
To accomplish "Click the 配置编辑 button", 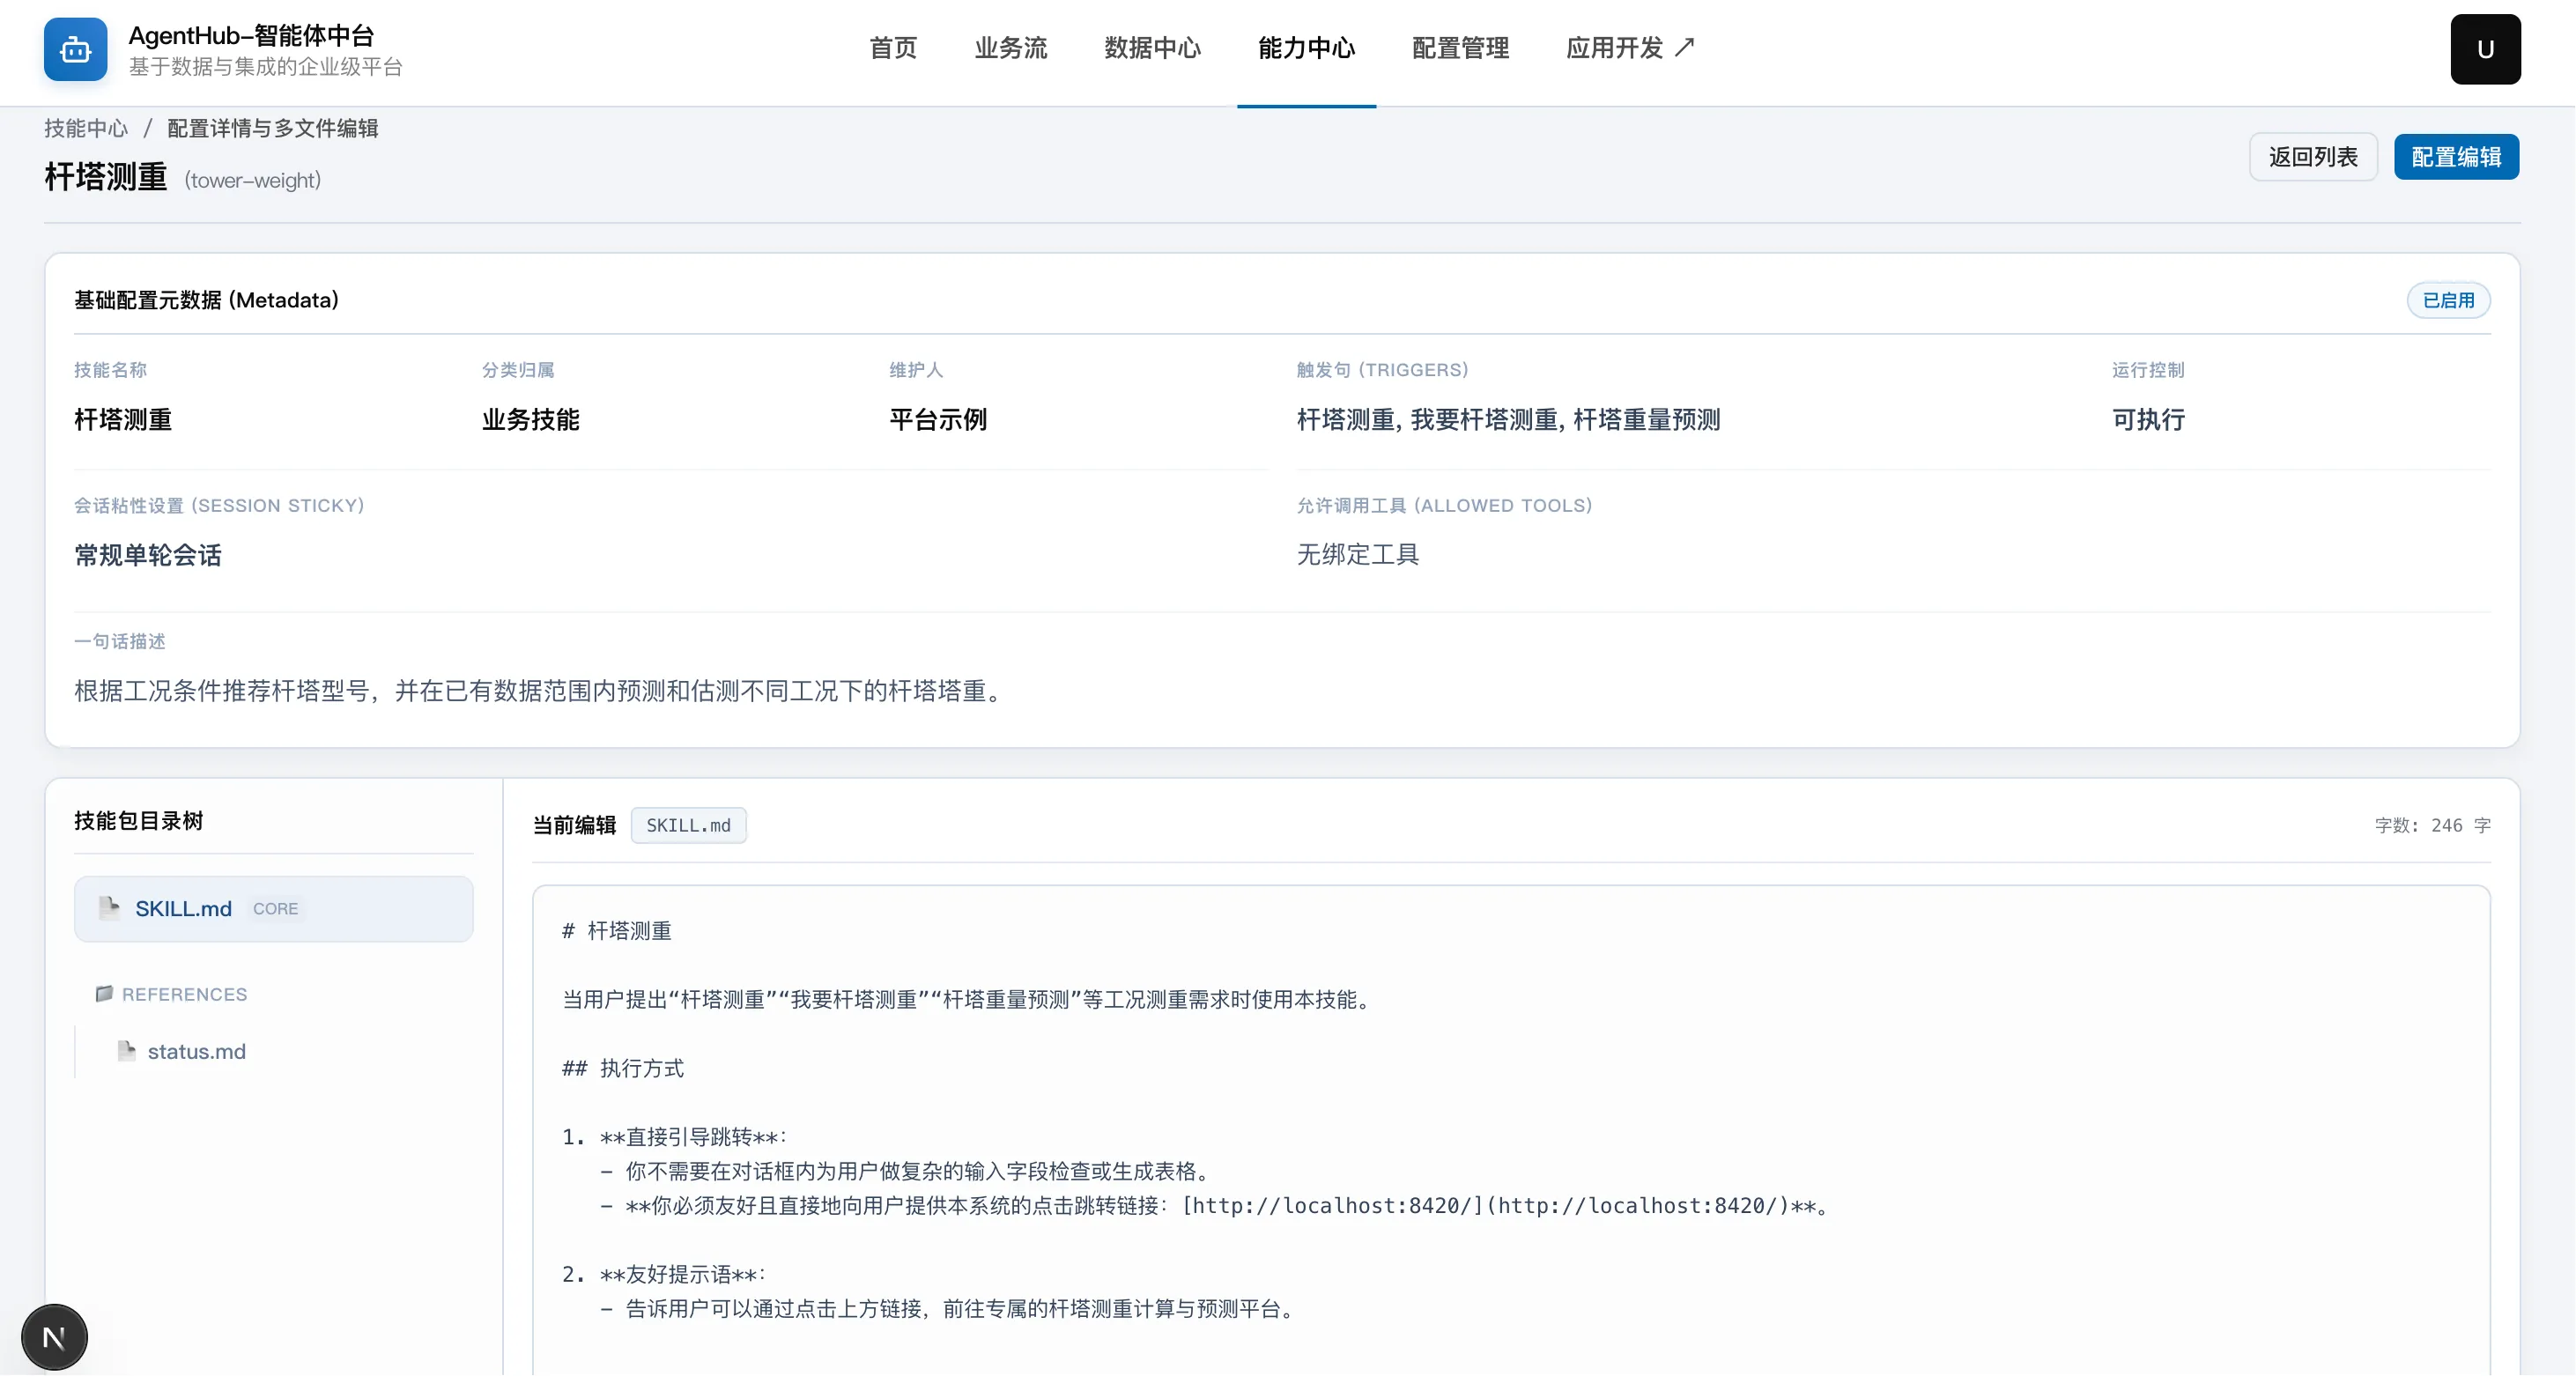I will coord(2456,157).
